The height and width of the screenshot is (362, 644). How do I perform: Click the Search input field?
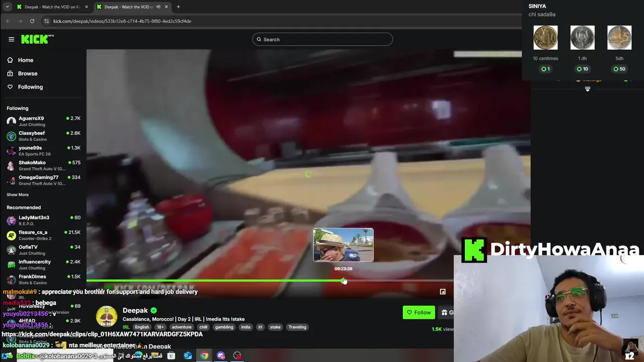[323, 39]
